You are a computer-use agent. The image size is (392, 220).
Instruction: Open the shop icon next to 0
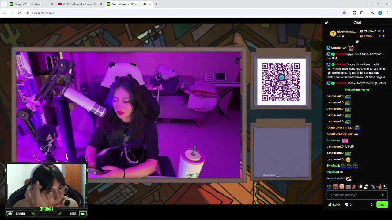(346, 204)
